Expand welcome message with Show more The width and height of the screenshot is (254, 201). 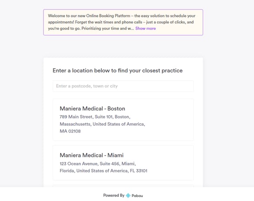pyautogui.click(x=145, y=29)
